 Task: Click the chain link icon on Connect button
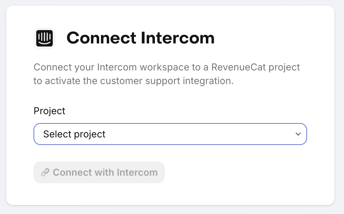45,172
